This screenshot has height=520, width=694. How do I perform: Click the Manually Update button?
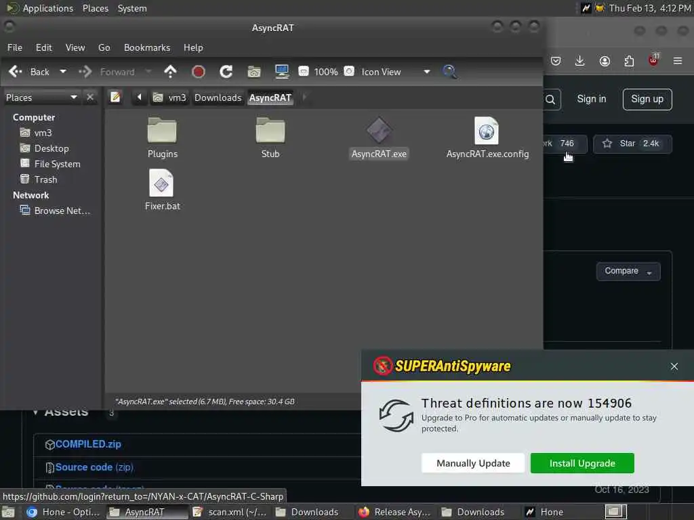click(473, 463)
